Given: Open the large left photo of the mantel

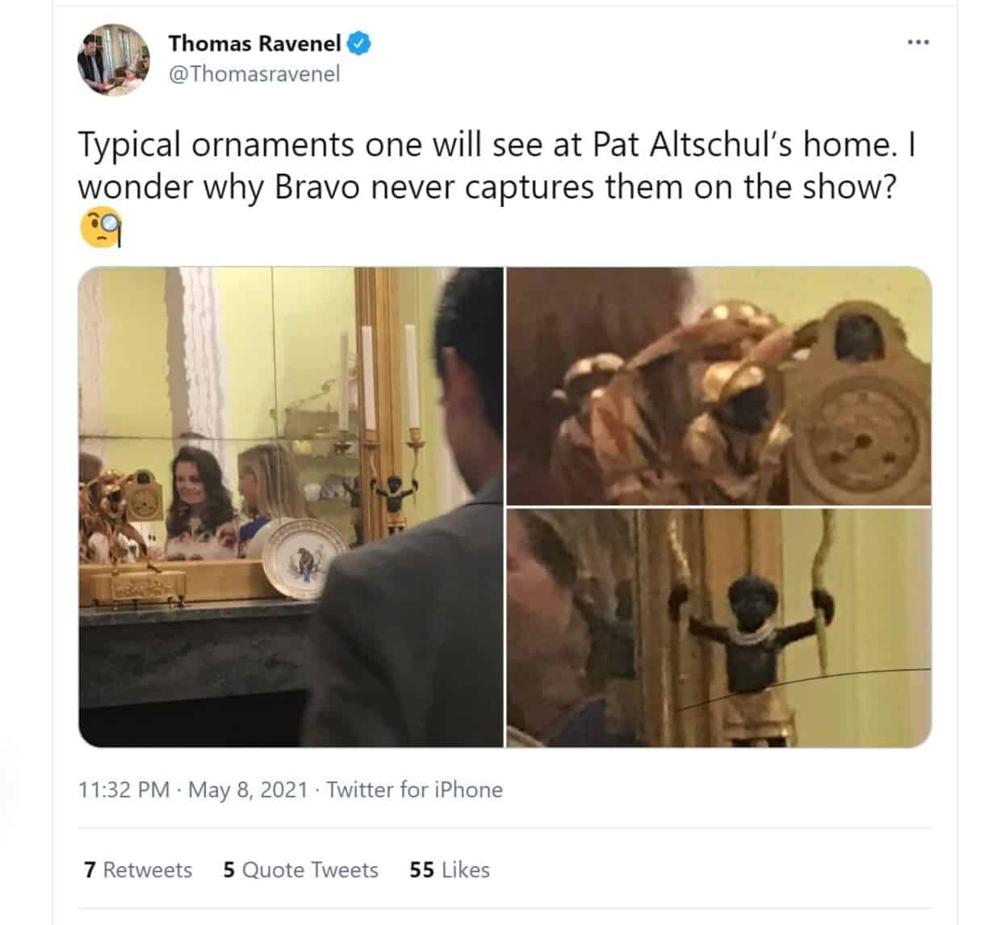Looking at the screenshot, I should click(x=291, y=507).
